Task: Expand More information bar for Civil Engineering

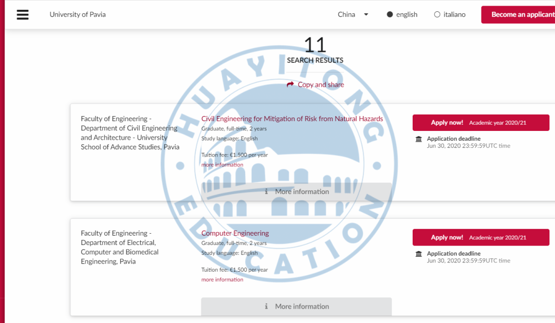Action: point(297,192)
